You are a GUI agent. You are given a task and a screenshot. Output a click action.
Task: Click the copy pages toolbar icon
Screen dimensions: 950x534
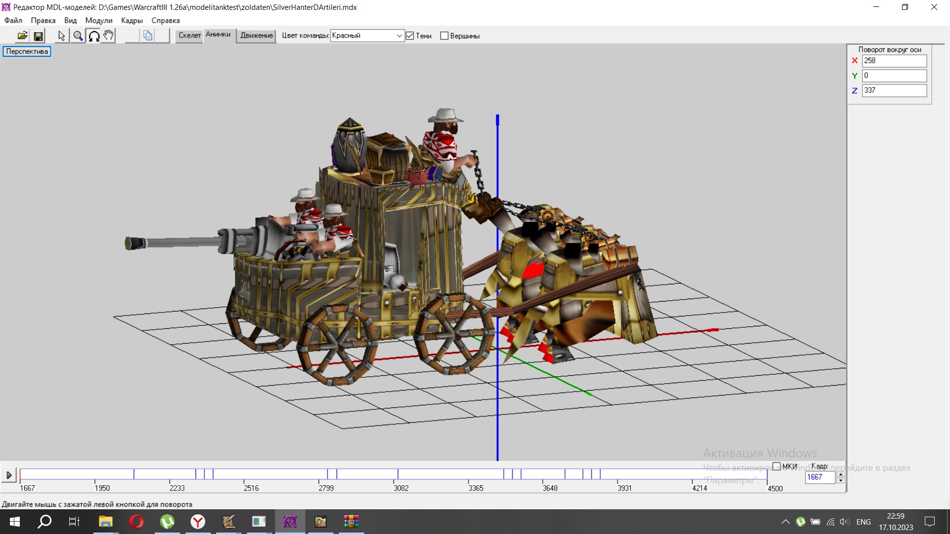coord(147,36)
